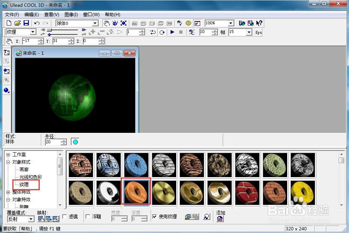The height and width of the screenshot is (233, 349).
Task: Open the 球体0 object list dropdown
Action: coord(95,23)
